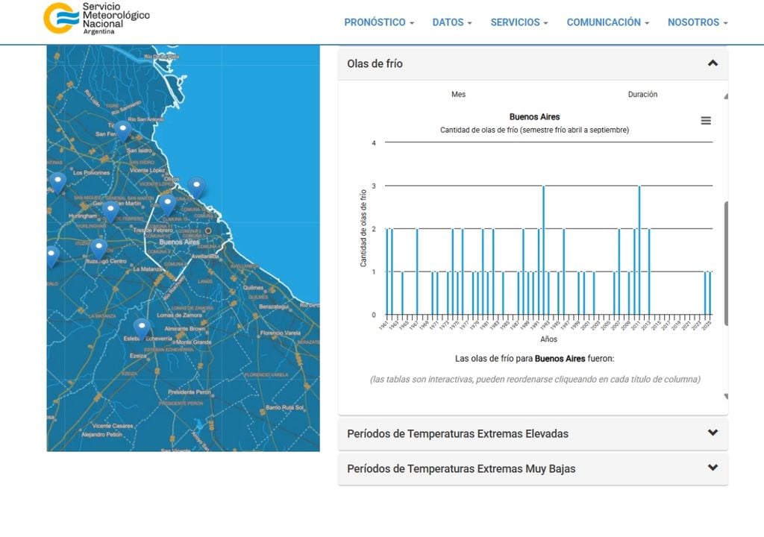Viewport: 764px width, 537px height.
Task: Select the map pin above Buenos Aires
Action: [x=167, y=205]
